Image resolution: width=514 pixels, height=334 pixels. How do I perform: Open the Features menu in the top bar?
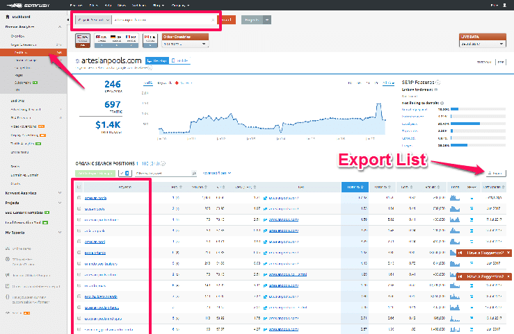point(76,6)
